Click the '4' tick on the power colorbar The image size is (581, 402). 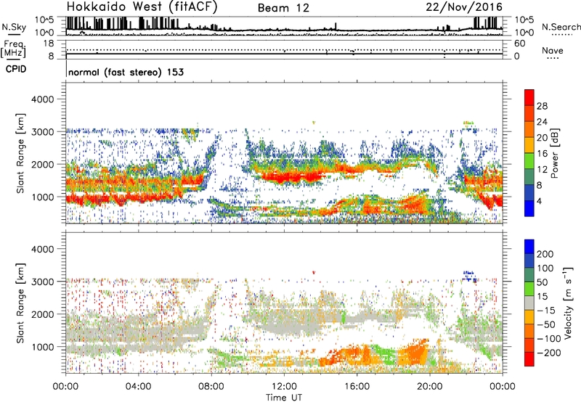pos(539,201)
